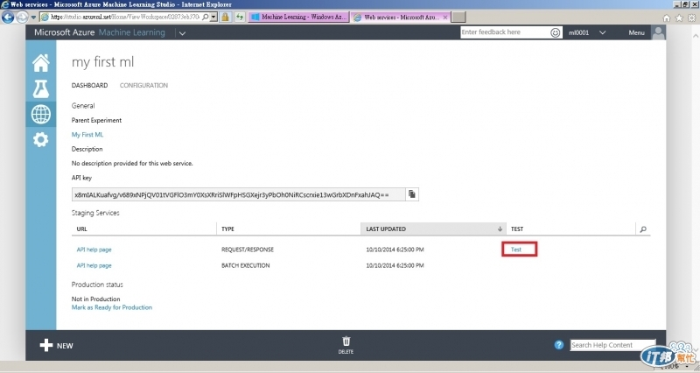Click the URL column header
Screen dimensions: 700x373
coord(81,229)
